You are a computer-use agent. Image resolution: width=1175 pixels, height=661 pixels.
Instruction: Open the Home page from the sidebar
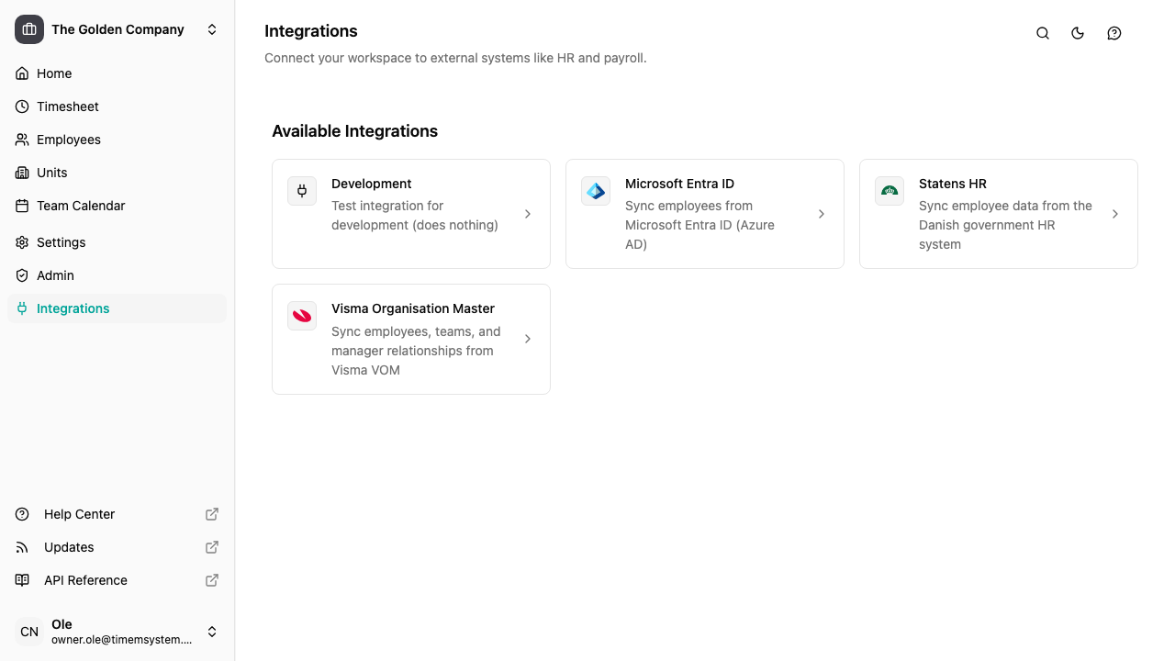click(x=53, y=73)
